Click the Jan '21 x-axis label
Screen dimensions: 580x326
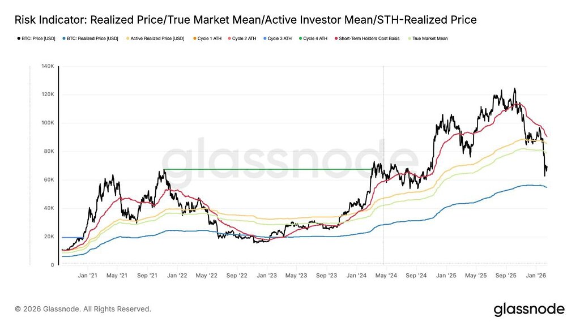[x=87, y=275]
